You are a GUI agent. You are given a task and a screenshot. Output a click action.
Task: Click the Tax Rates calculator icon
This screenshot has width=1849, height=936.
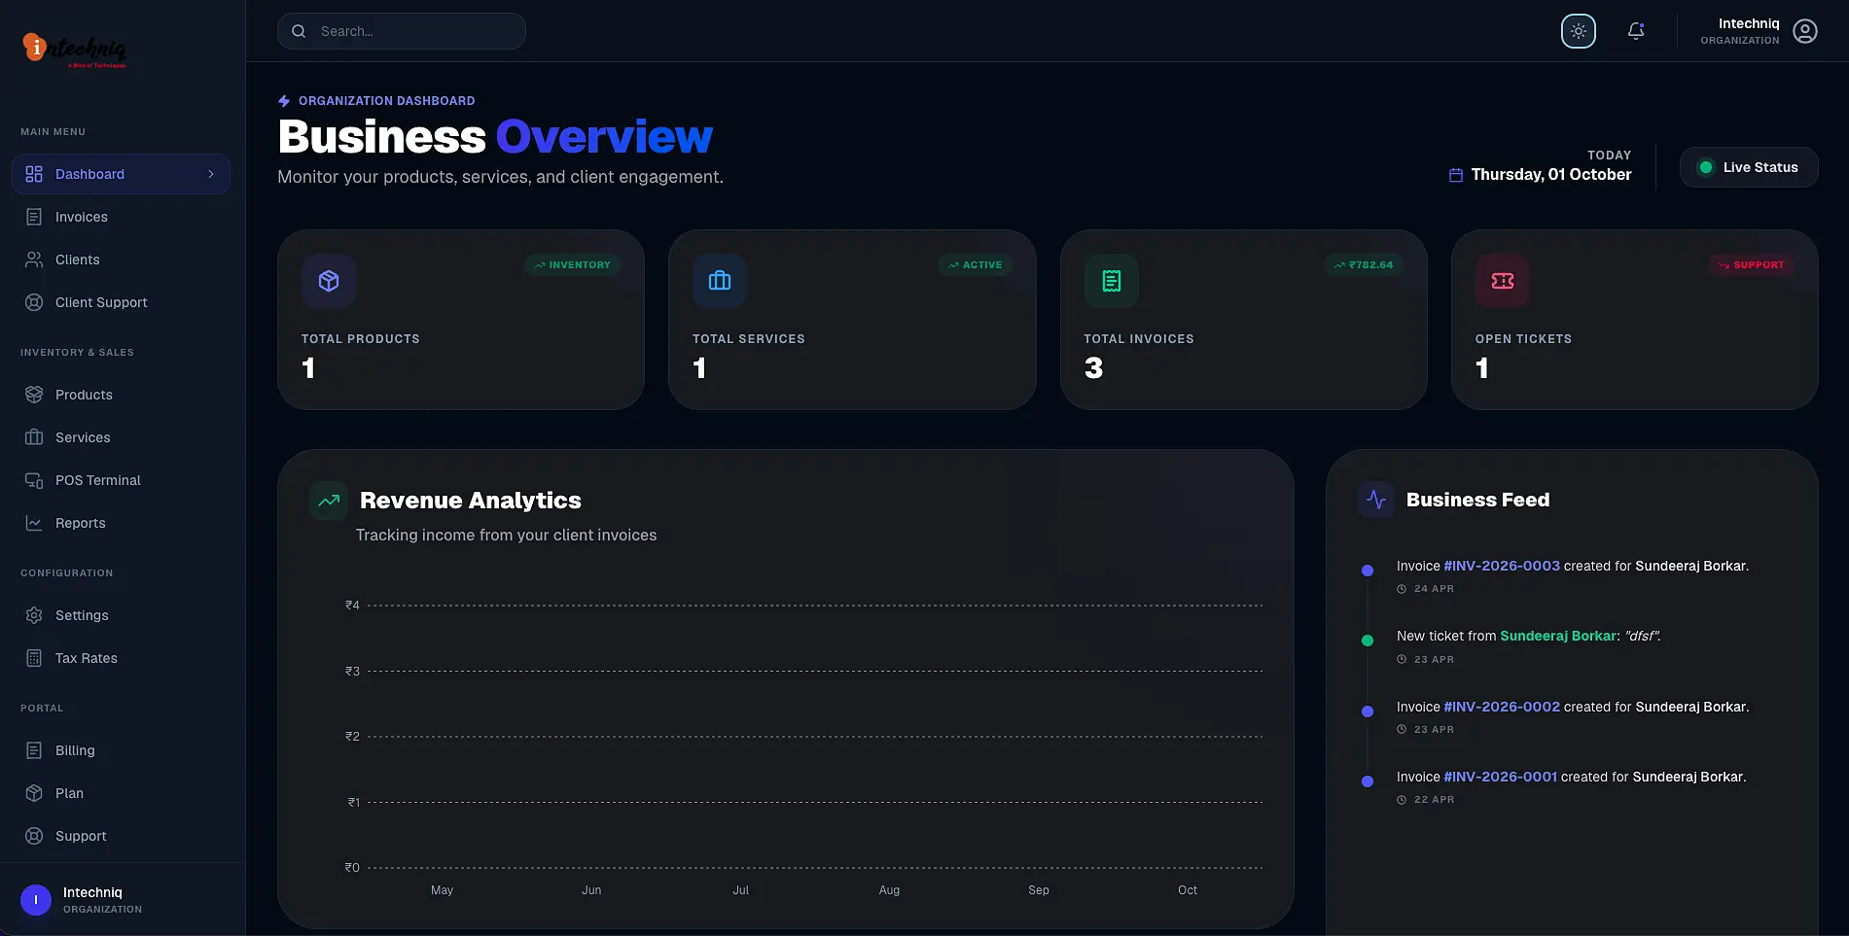tap(34, 658)
